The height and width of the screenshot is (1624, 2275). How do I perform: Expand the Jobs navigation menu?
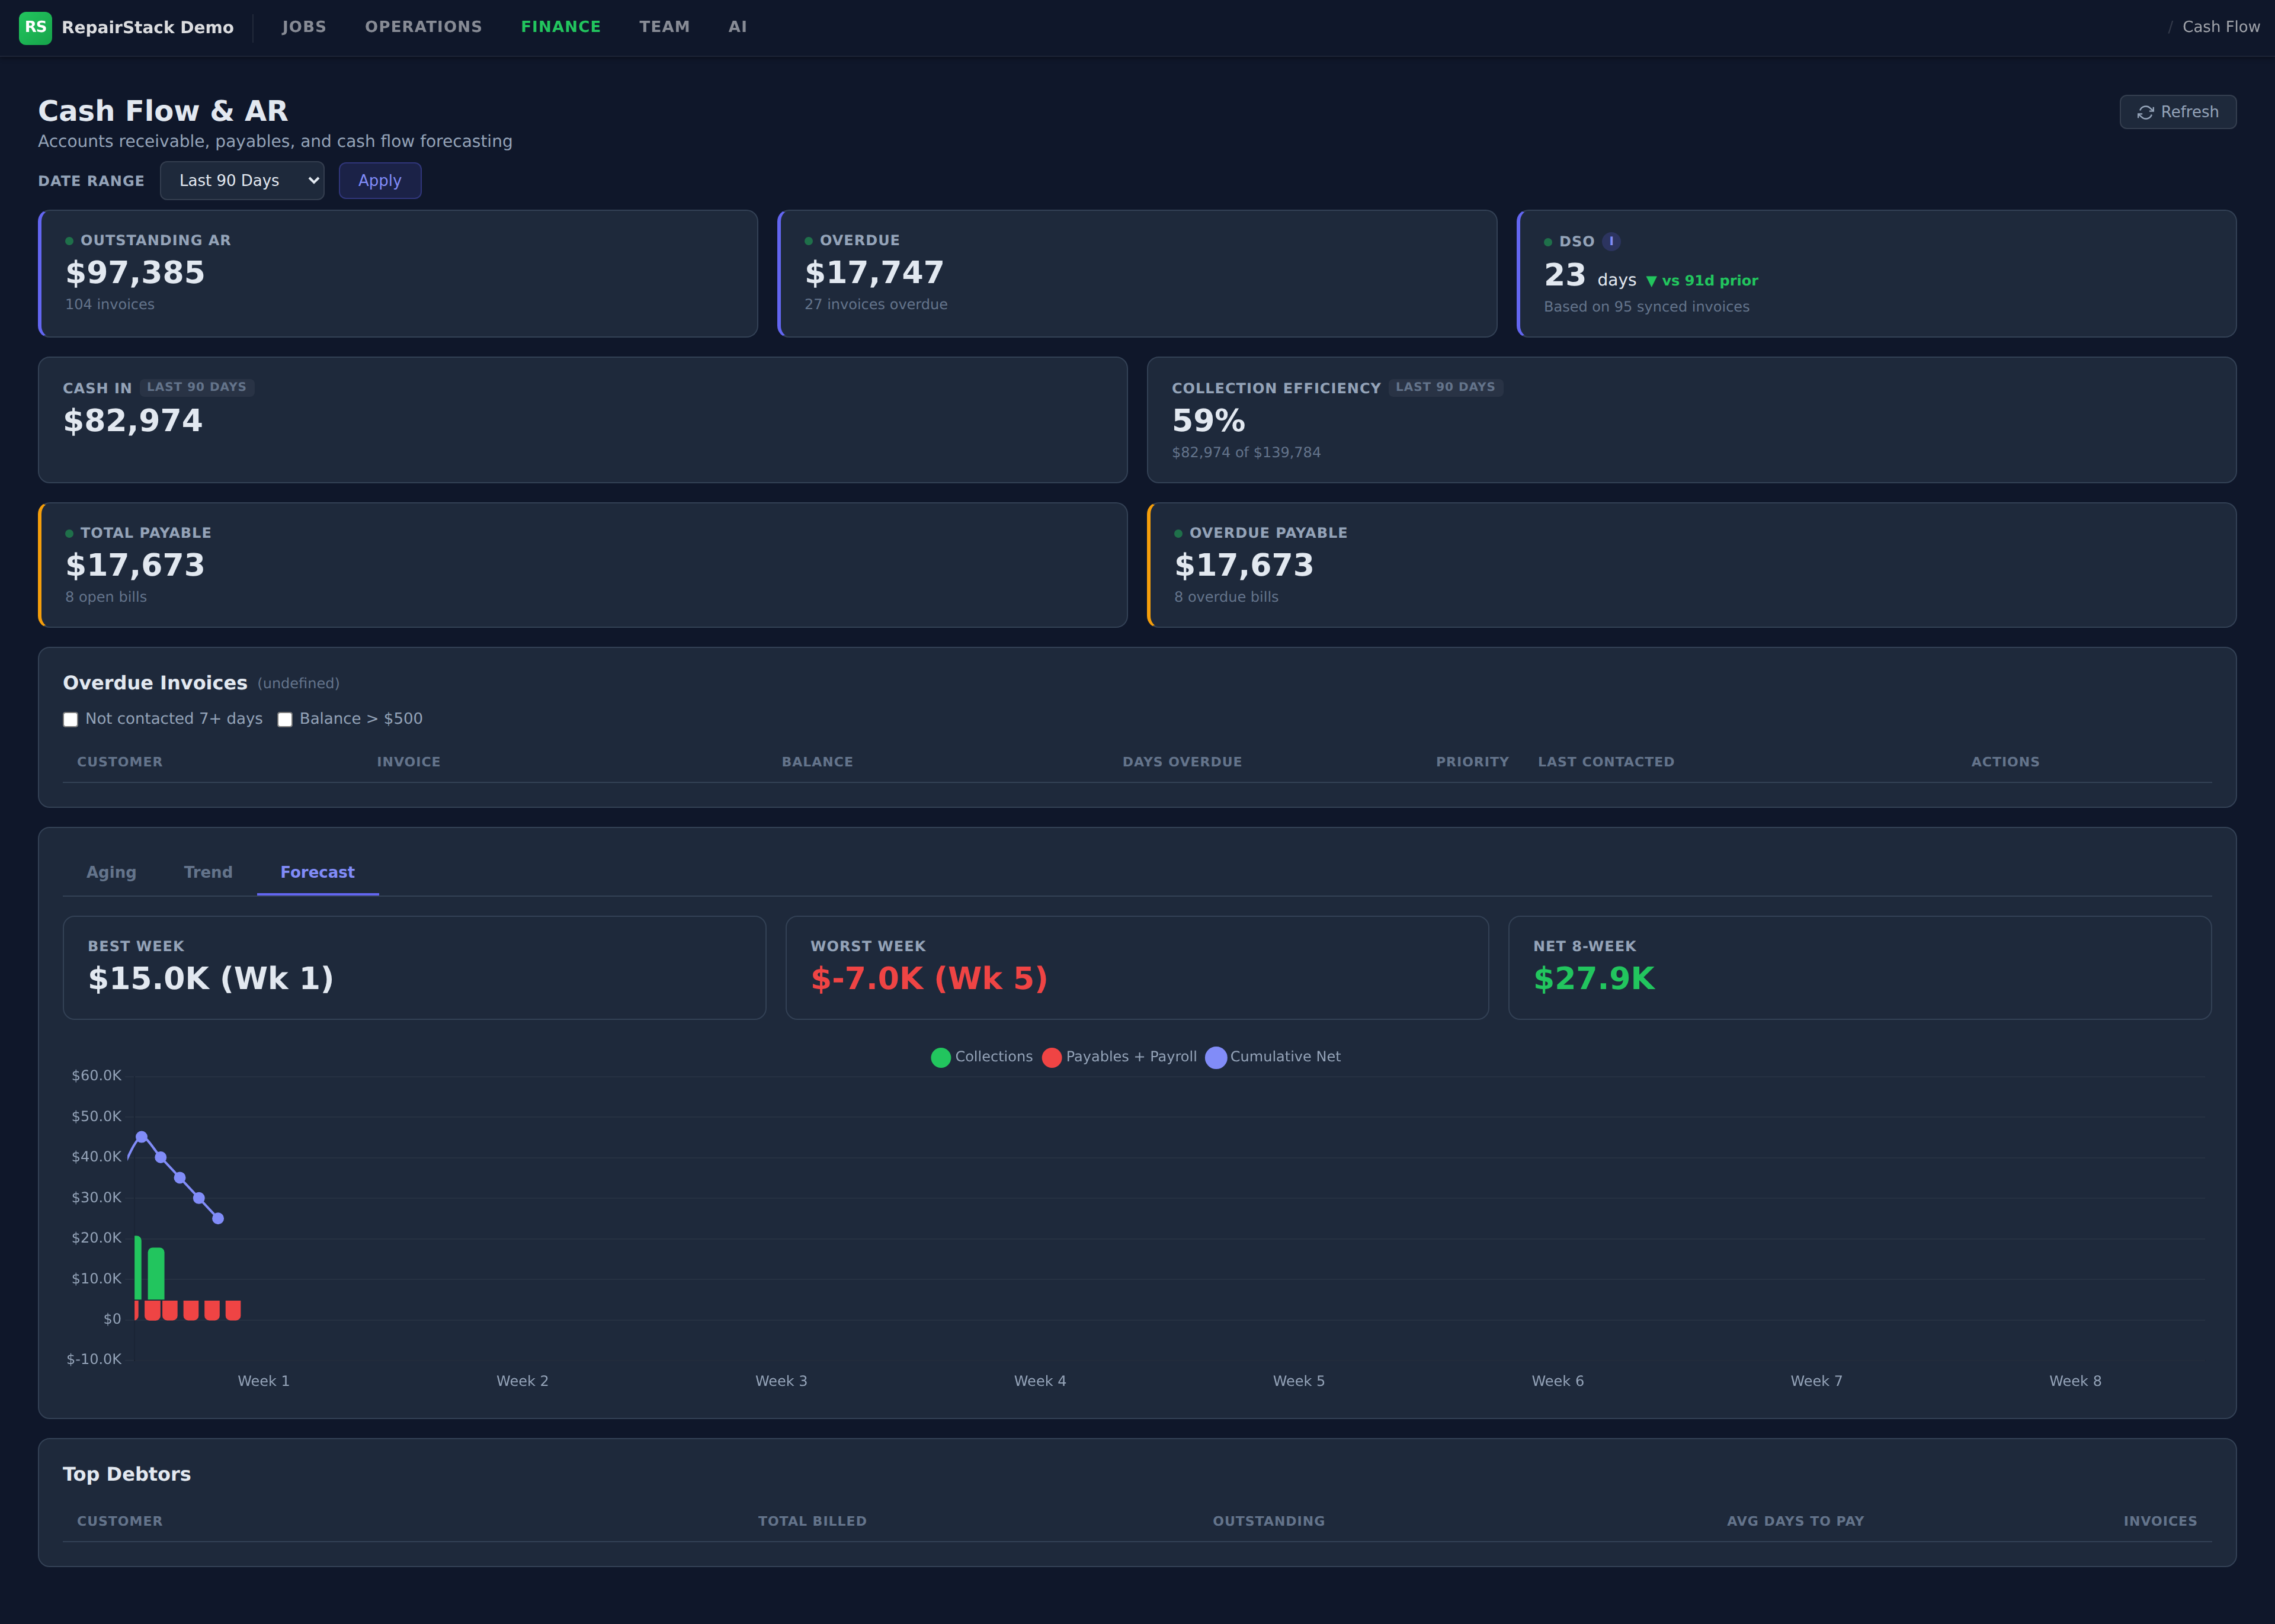pos(303,27)
